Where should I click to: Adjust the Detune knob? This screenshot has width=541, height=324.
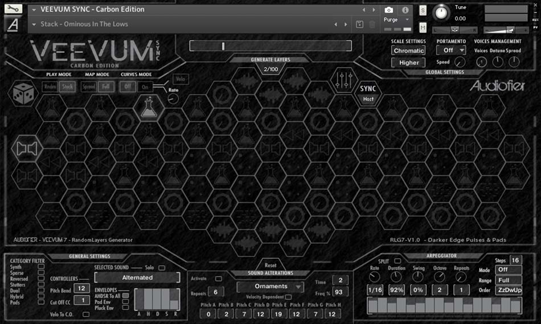tap(498, 62)
